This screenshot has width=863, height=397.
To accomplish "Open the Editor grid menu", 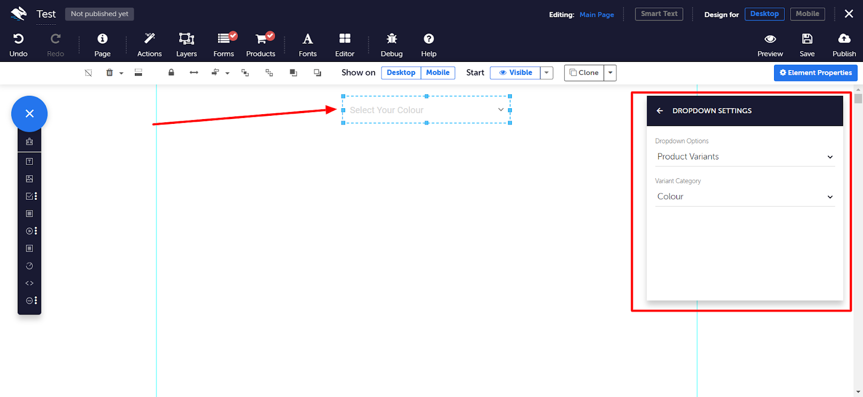I will click(x=345, y=45).
